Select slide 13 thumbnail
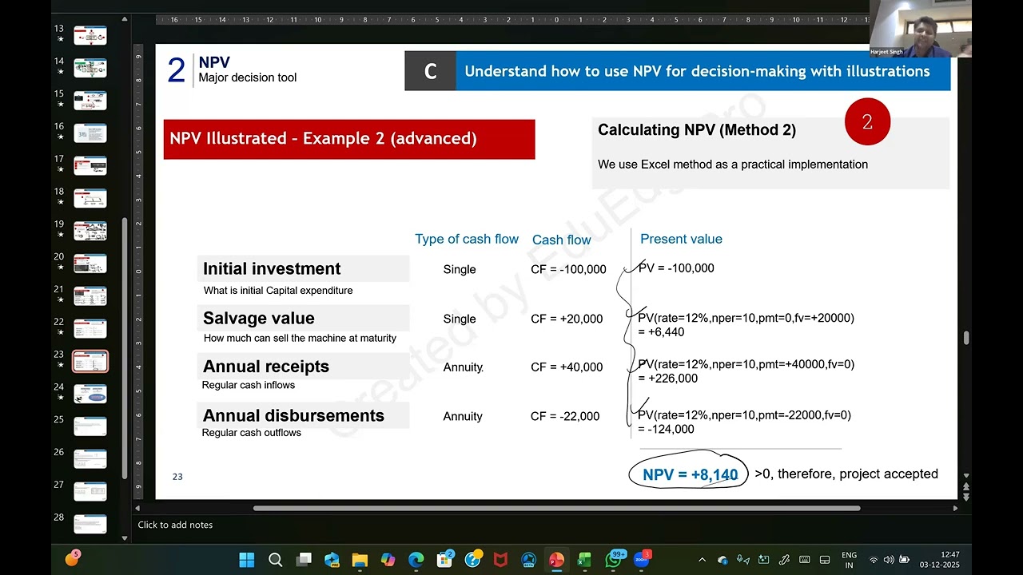This screenshot has width=1023, height=575. pyautogui.click(x=90, y=35)
